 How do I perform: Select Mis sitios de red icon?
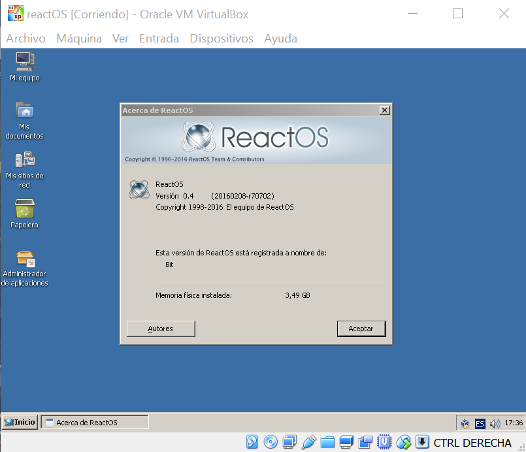24,170
